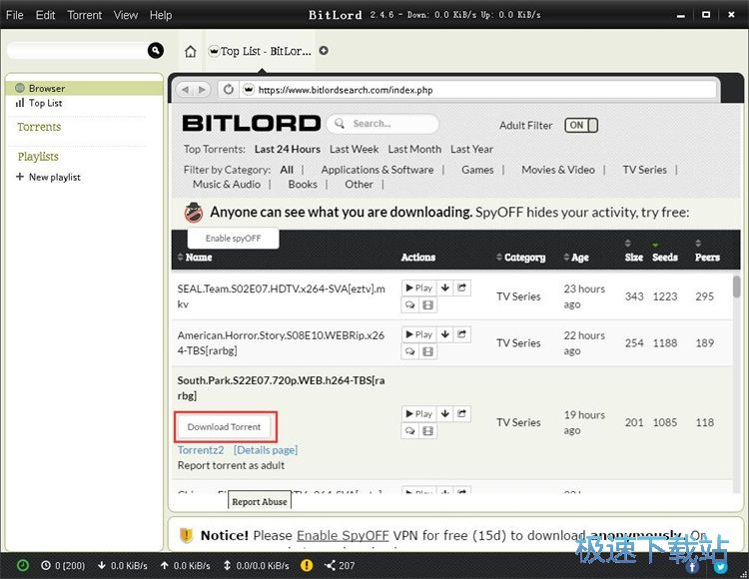Filter by Applications & Software category
This screenshot has width=749, height=579.
[377, 170]
